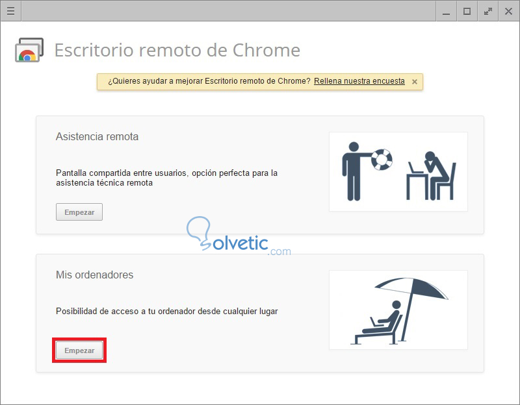Click the 'Pantalla compartida entre usuarios' description
This screenshot has height=405, width=520.
pyautogui.click(x=166, y=178)
